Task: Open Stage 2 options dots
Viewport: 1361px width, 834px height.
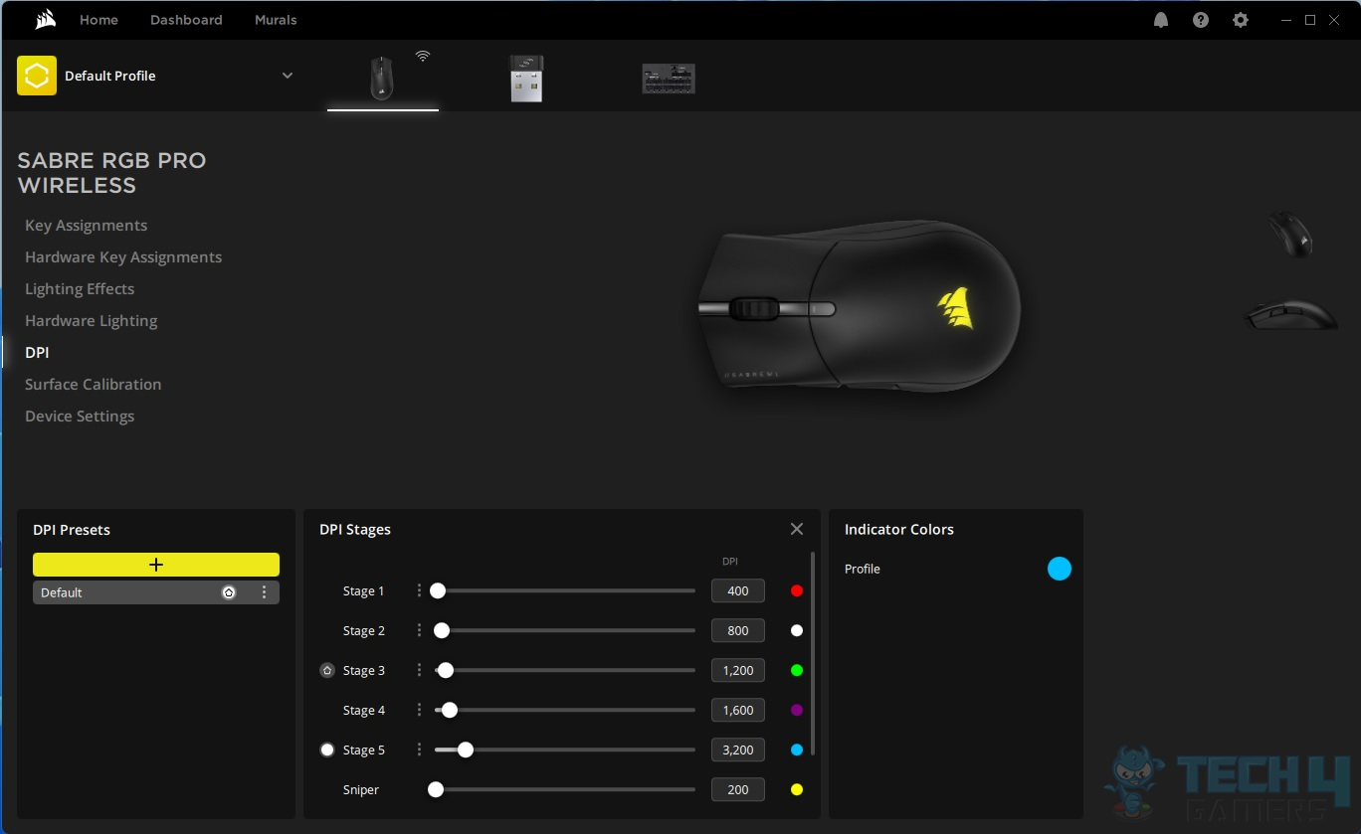Action: [419, 630]
